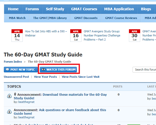Open 'How To Get Into HBS with a 590' webinar
The image size is (156, 125).
click(46, 33)
